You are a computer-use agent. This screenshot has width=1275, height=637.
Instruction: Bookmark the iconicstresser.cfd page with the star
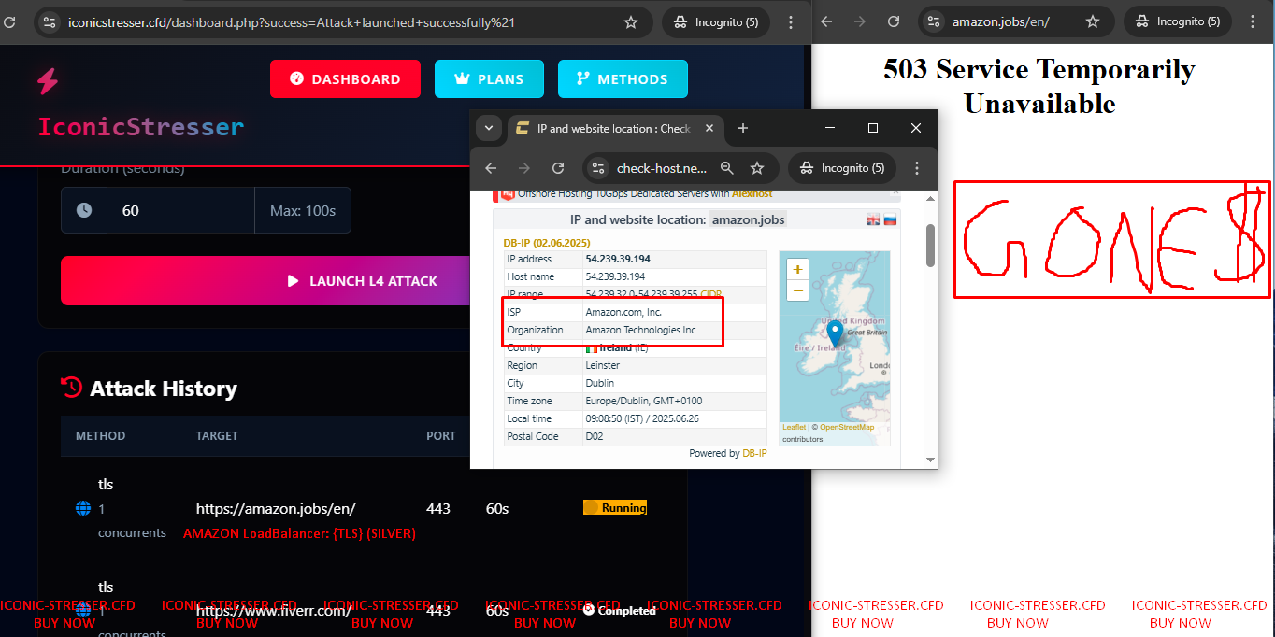point(631,22)
